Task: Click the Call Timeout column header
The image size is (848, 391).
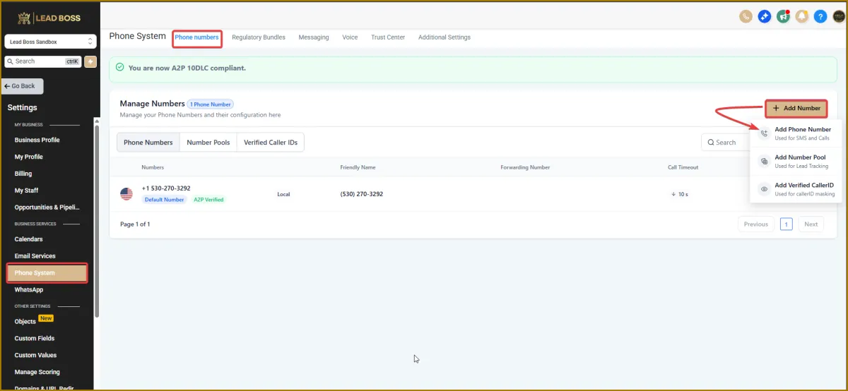Action: (683, 167)
